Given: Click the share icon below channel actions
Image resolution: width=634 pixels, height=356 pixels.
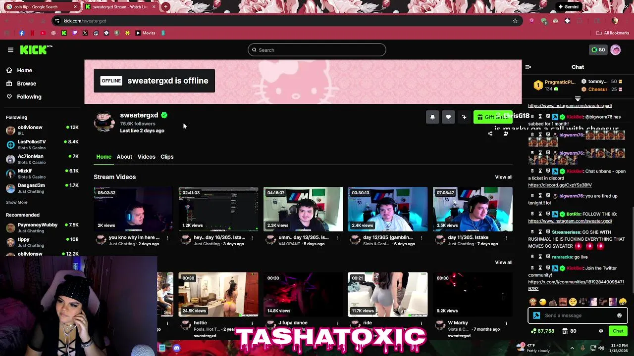Looking at the screenshot, I should 490,133.
